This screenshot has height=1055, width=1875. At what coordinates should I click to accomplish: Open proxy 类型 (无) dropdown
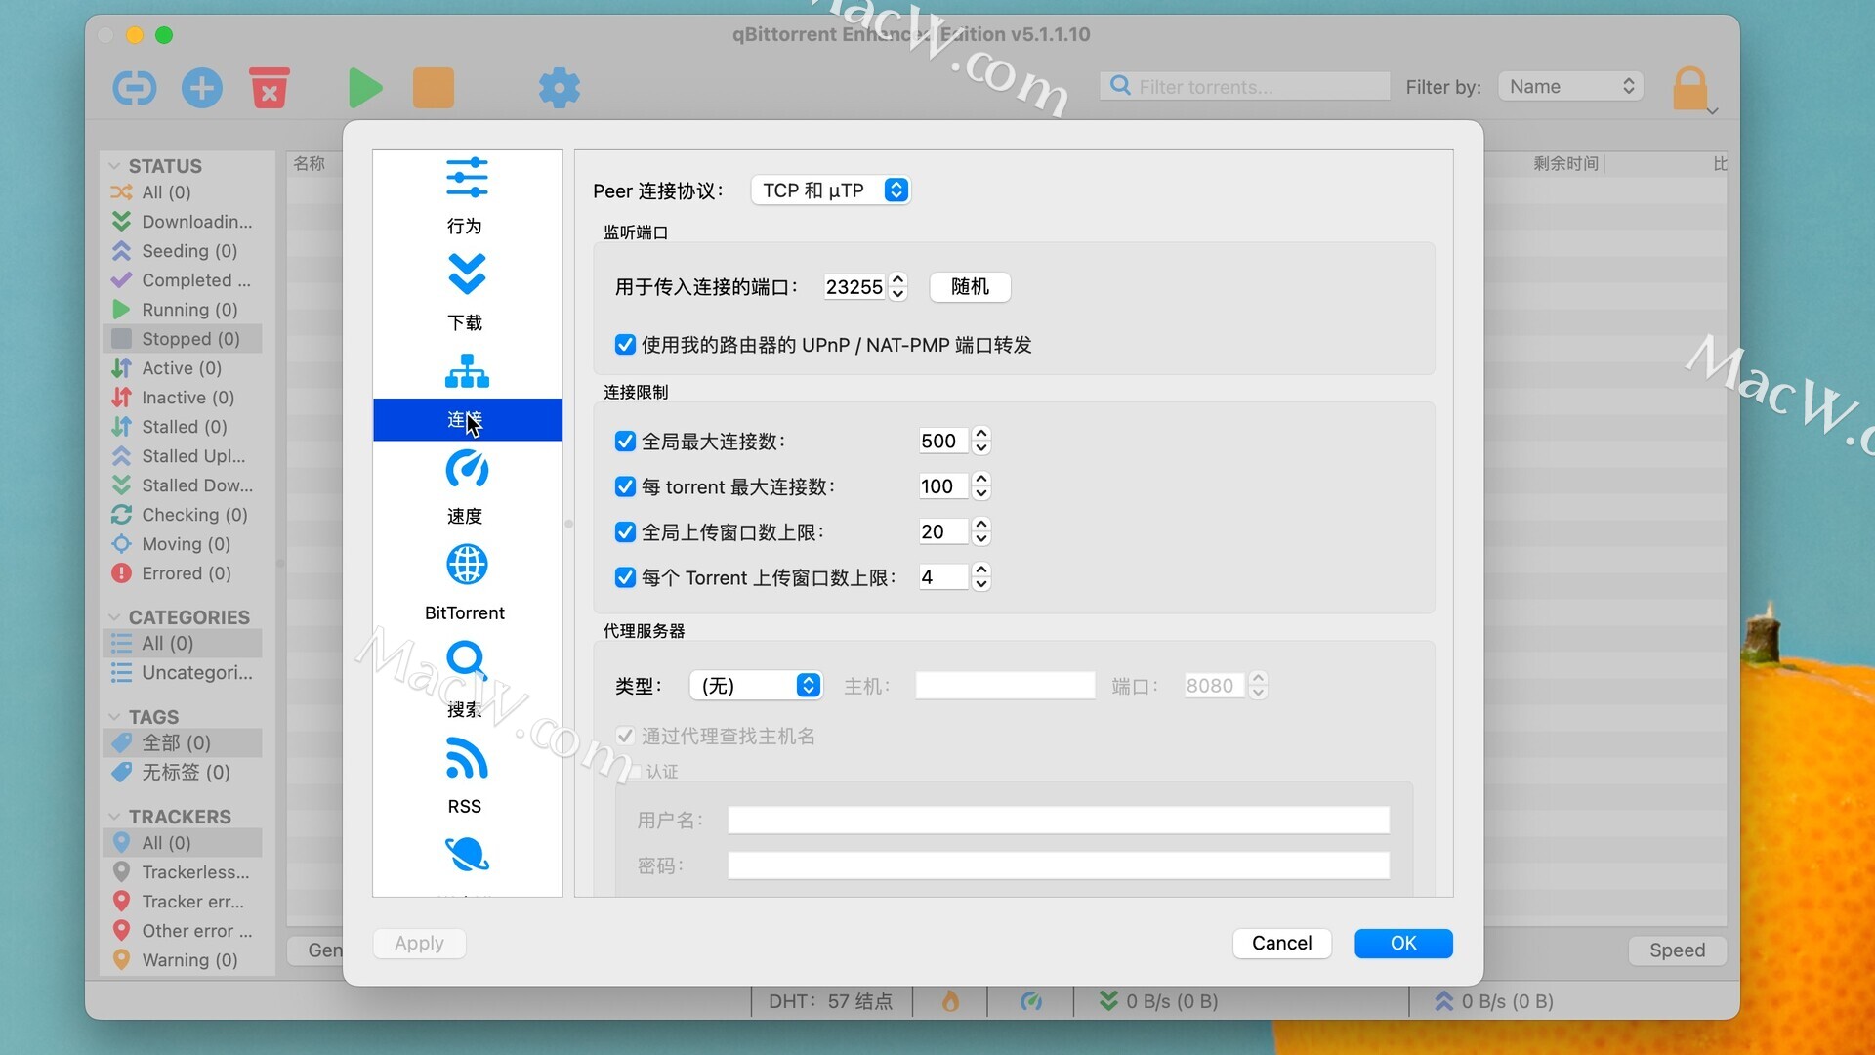pos(756,686)
